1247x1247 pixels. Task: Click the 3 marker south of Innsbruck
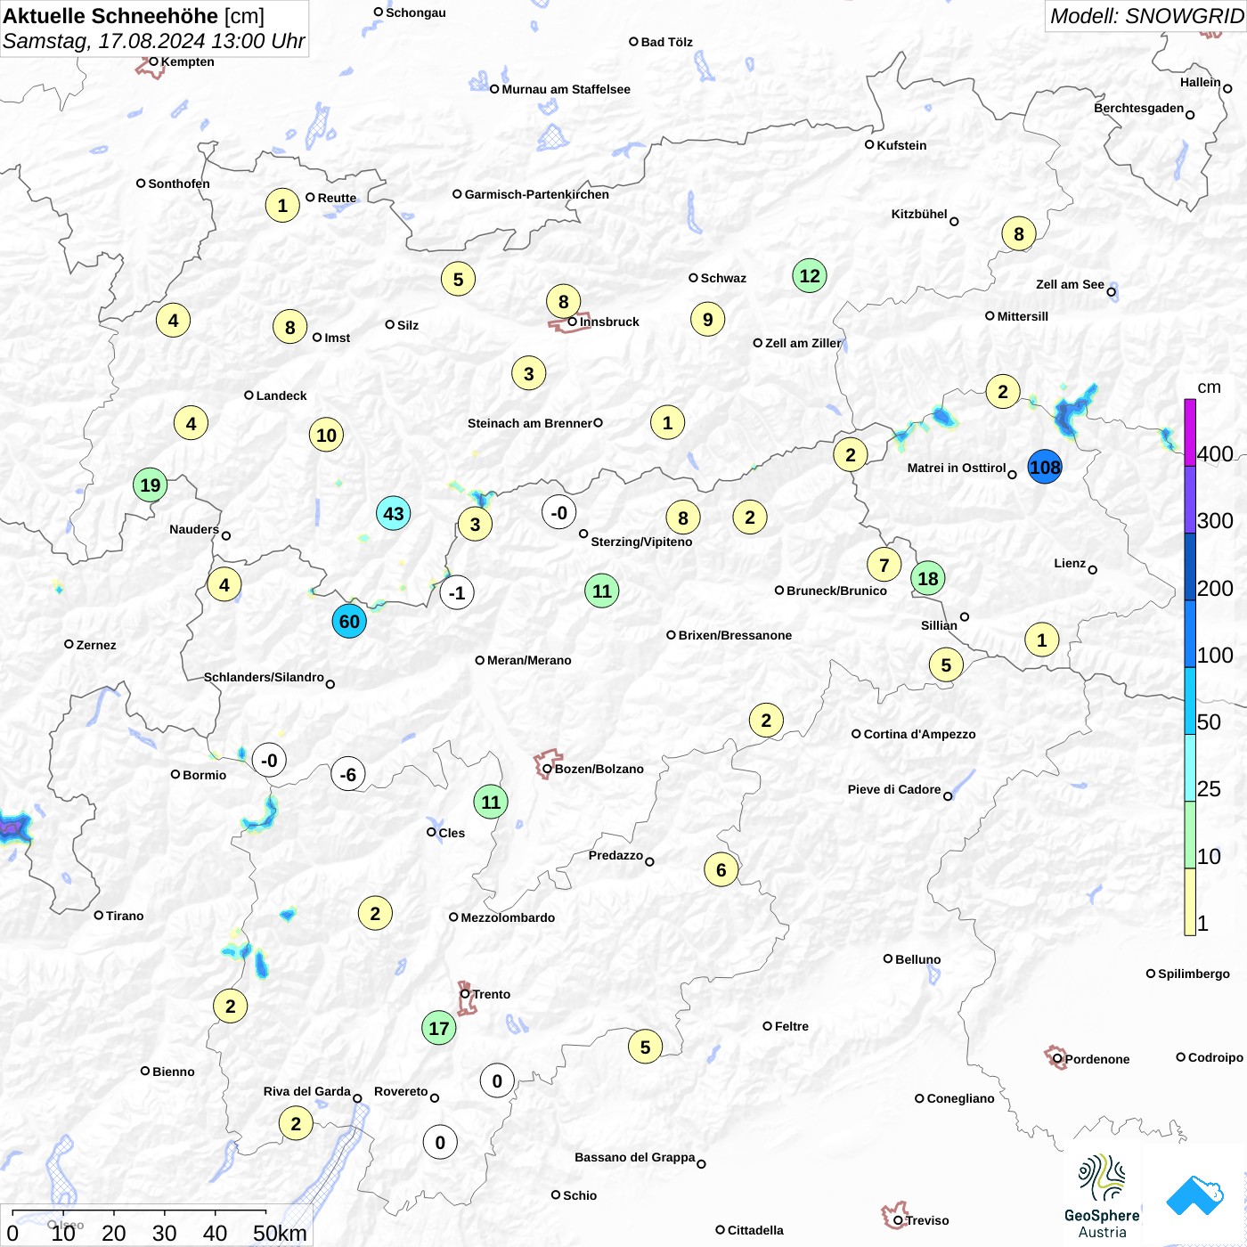(x=529, y=373)
